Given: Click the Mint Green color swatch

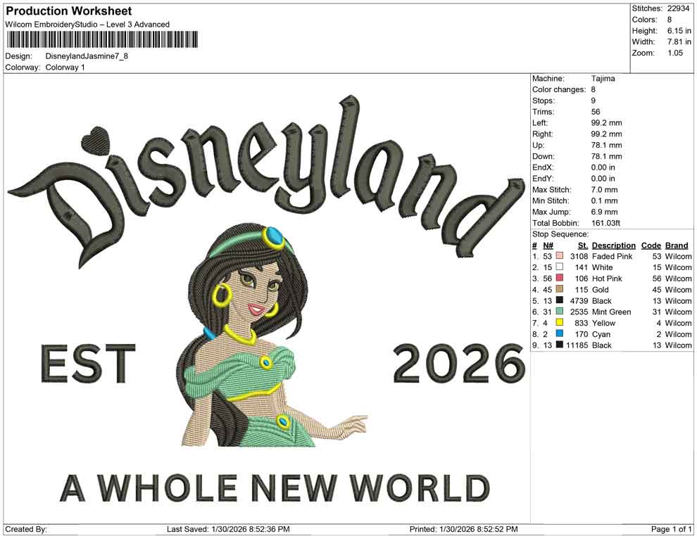Looking at the screenshot, I should coord(558,312).
